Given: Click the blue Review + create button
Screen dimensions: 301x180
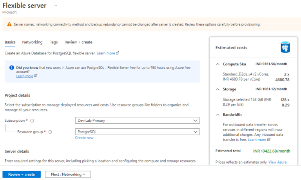Looking at the screenshot, I should pos(22,174).
